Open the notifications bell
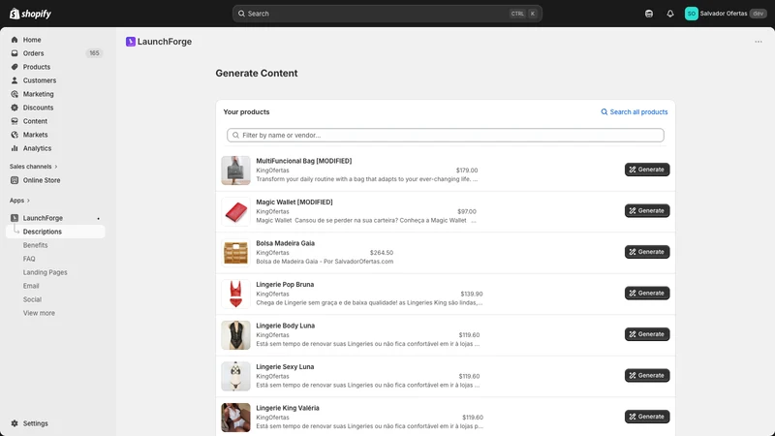Viewport: 775px width, 436px height. tap(670, 14)
